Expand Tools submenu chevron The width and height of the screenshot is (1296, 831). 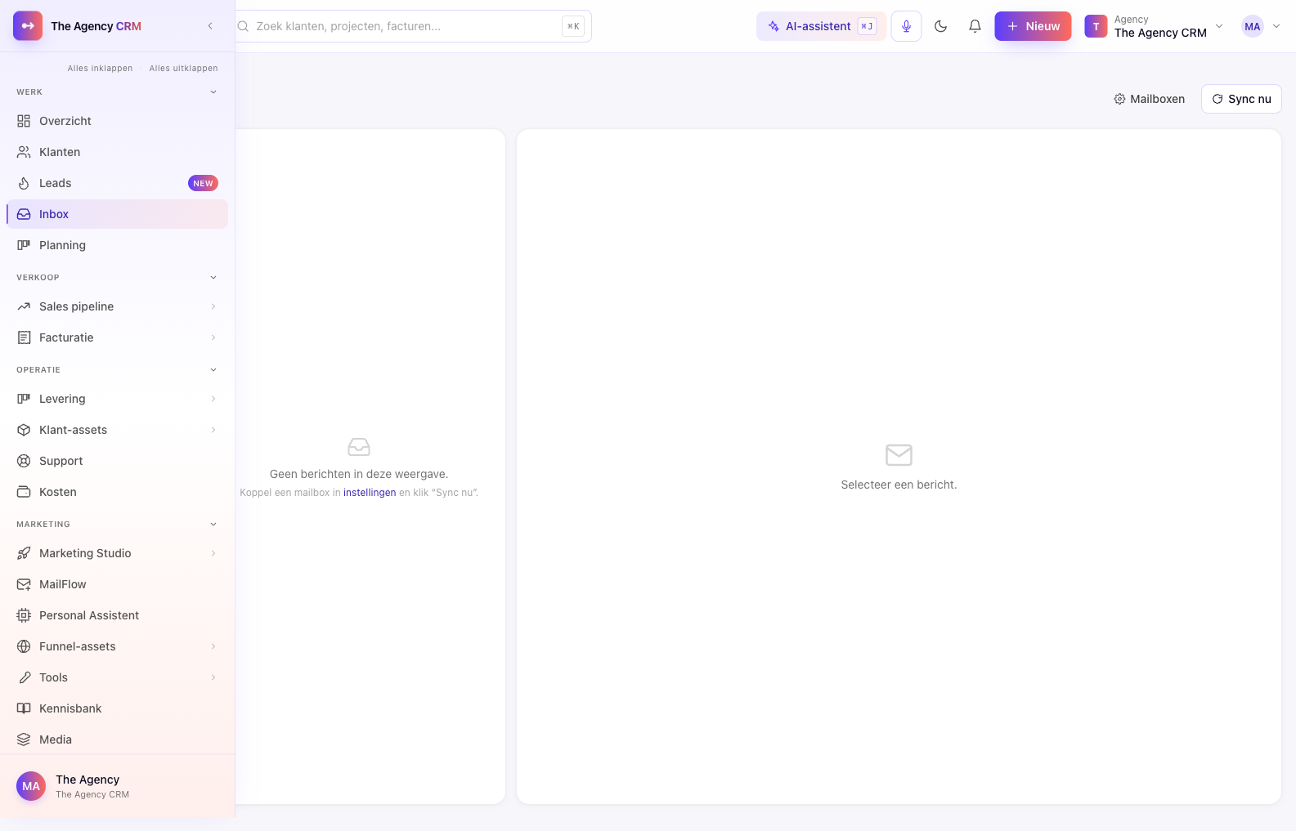pos(213,677)
